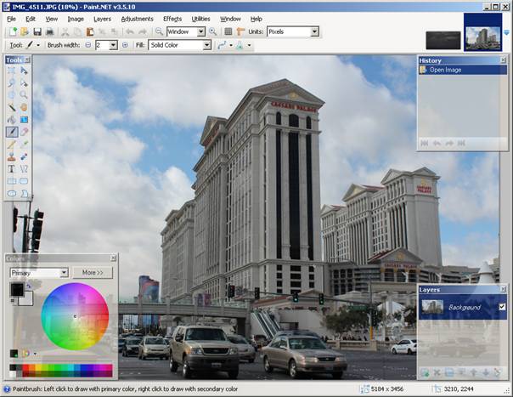513x397 pixels.
Task: Select the Open Image history entry
Action: pos(463,70)
